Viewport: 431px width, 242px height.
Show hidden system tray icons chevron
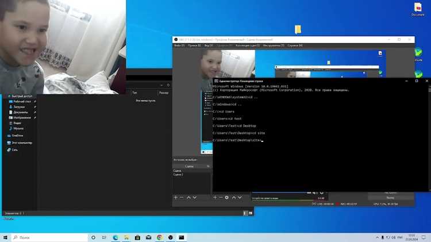(x=377, y=237)
